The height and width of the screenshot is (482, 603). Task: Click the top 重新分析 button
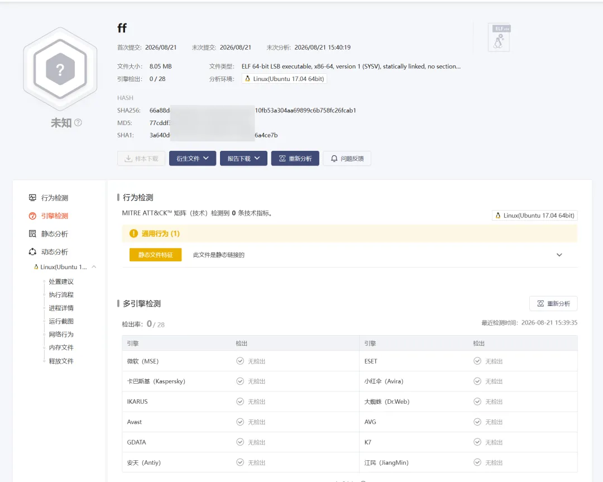[x=295, y=159]
